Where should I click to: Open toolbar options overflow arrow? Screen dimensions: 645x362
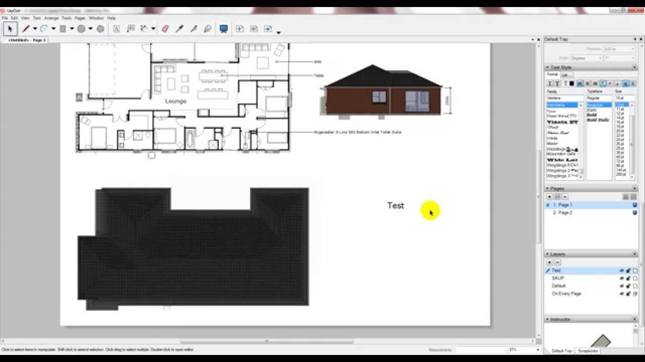coord(279,33)
